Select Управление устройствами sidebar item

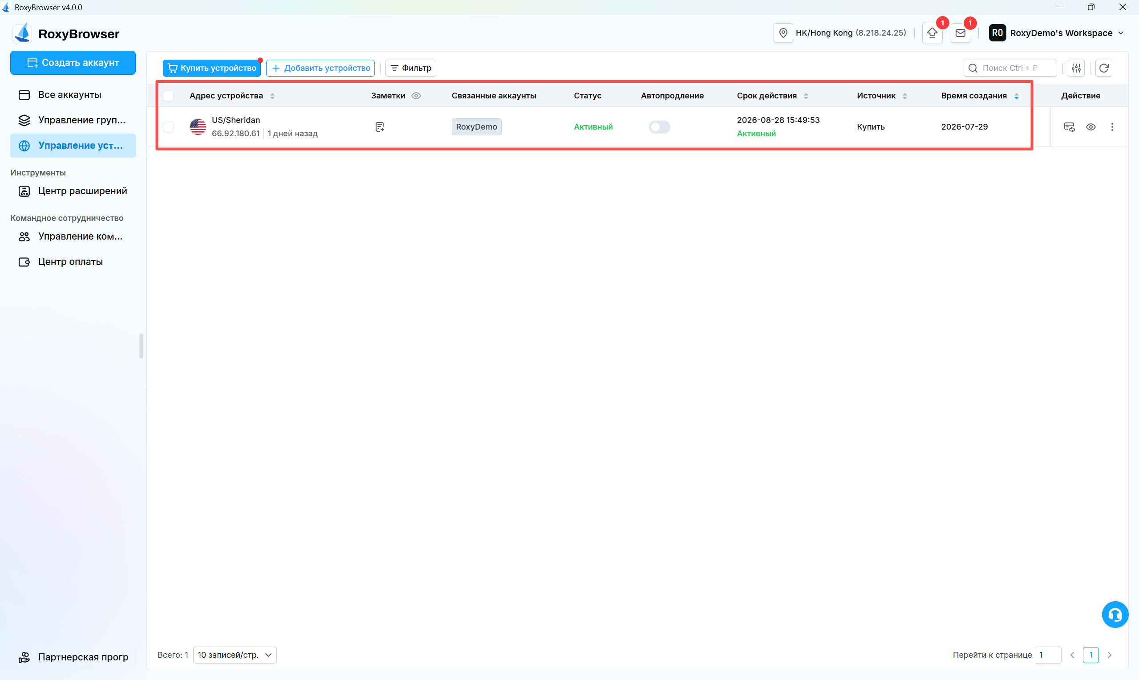pos(73,145)
